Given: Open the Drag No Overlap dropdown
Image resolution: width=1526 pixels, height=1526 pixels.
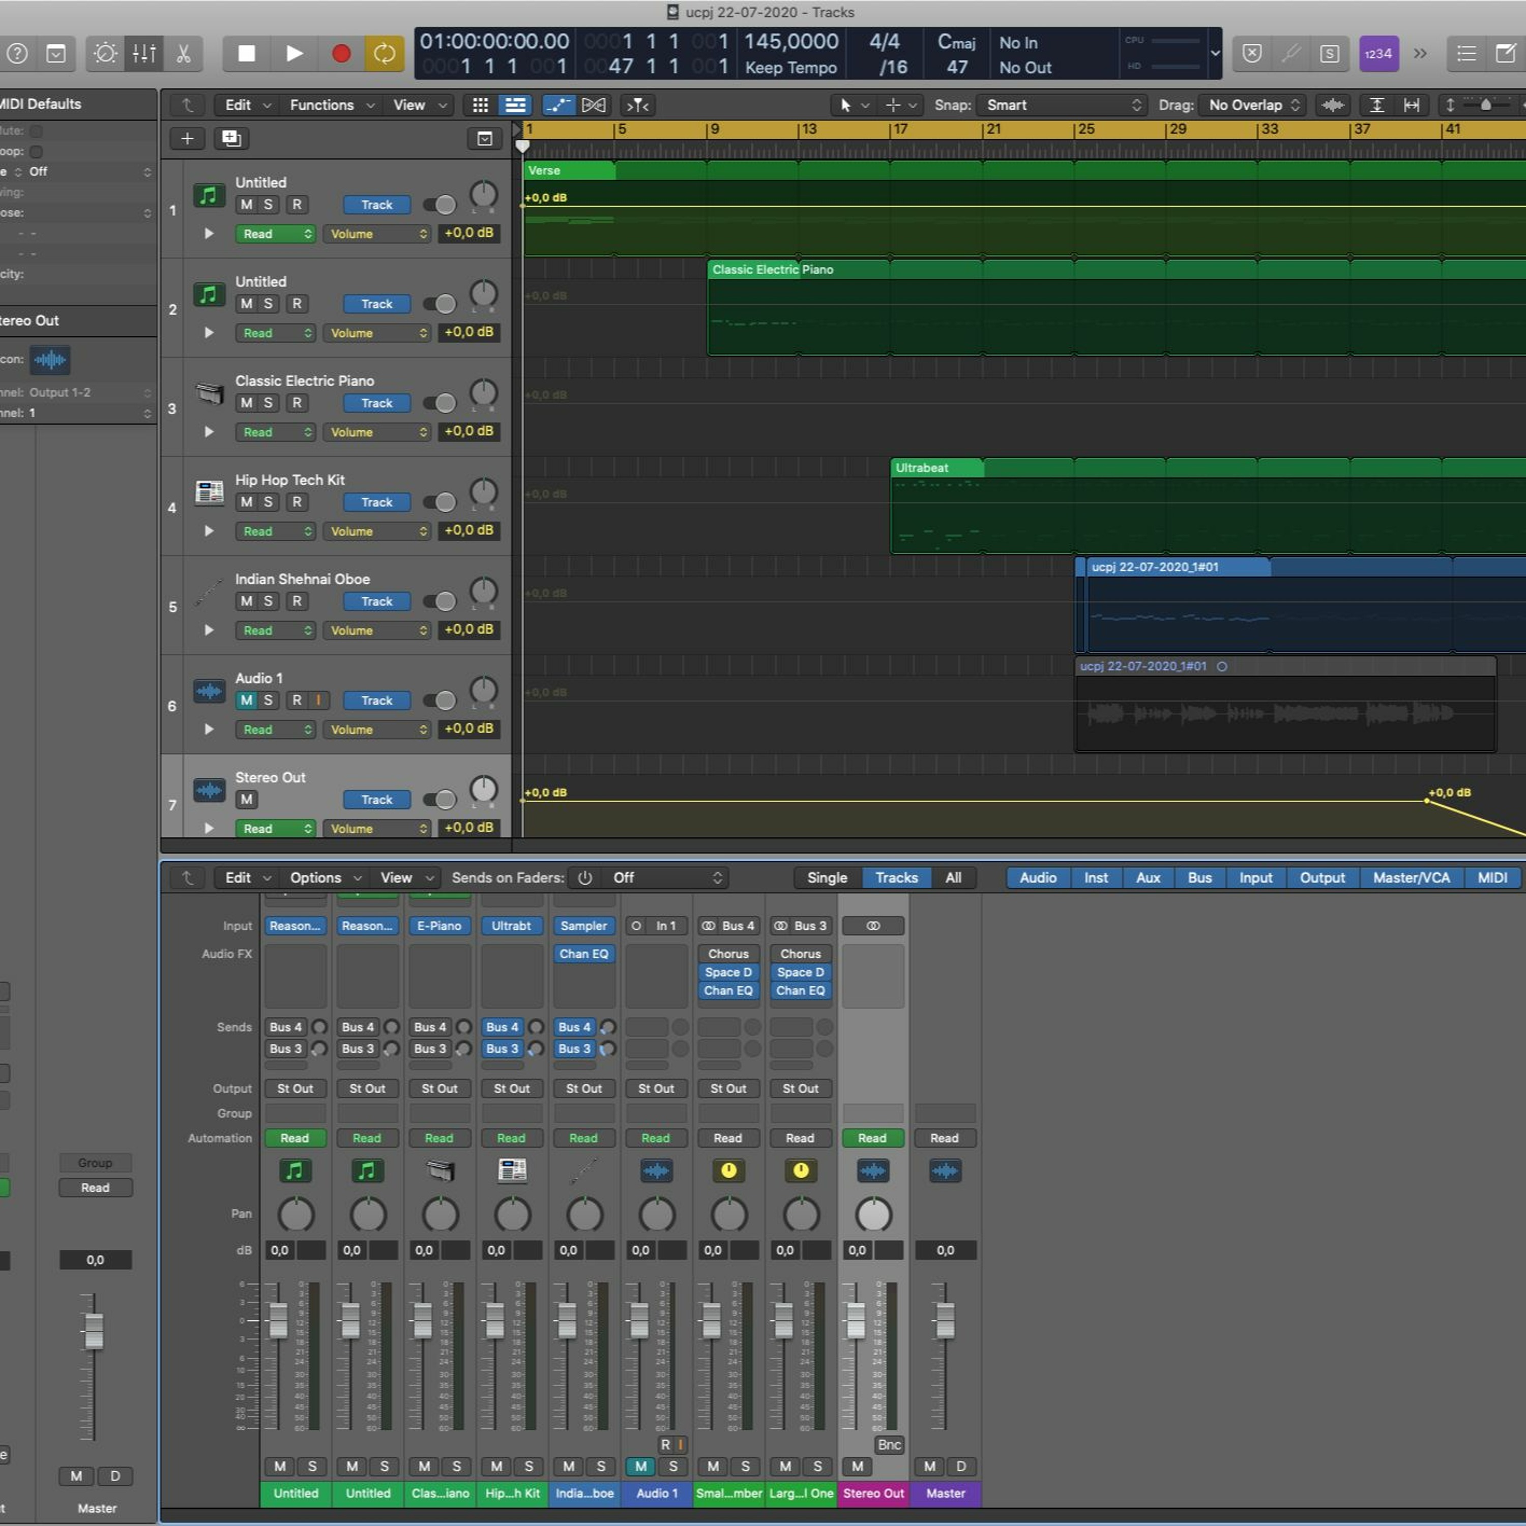Looking at the screenshot, I should click(1251, 105).
